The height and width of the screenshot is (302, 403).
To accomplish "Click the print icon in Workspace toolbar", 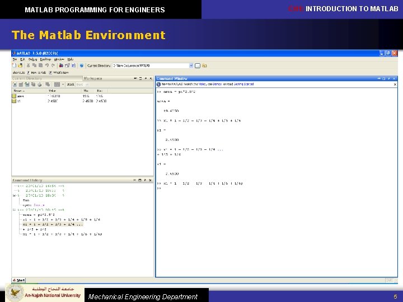I will (39, 84).
